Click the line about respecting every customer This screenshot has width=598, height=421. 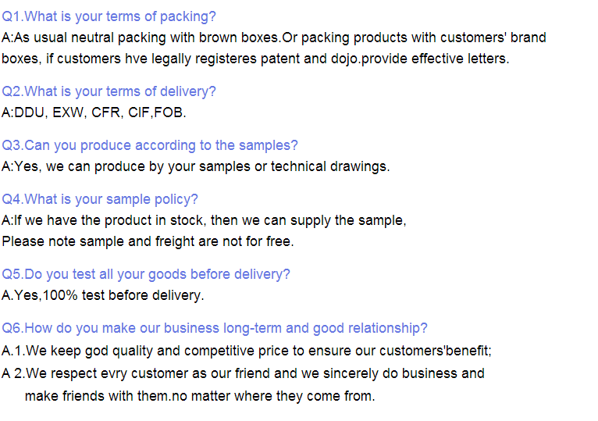[x=243, y=373]
